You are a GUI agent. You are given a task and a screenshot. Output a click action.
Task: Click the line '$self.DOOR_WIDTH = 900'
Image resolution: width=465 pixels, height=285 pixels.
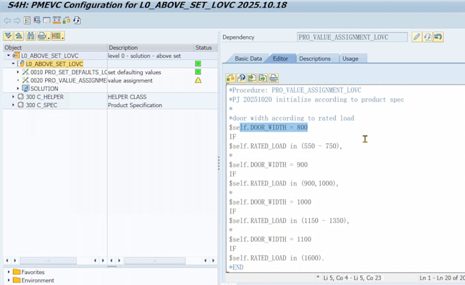click(x=268, y=165)
